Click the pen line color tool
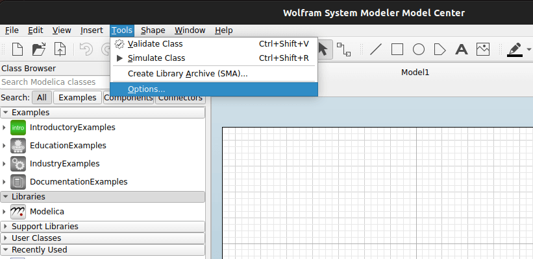 515,49
